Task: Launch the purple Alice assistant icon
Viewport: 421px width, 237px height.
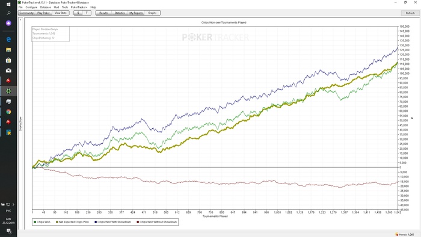Action: tap(8, 23)
